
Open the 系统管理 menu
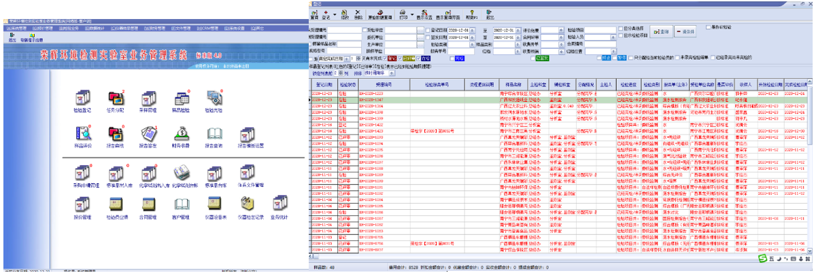click(16, 29)
